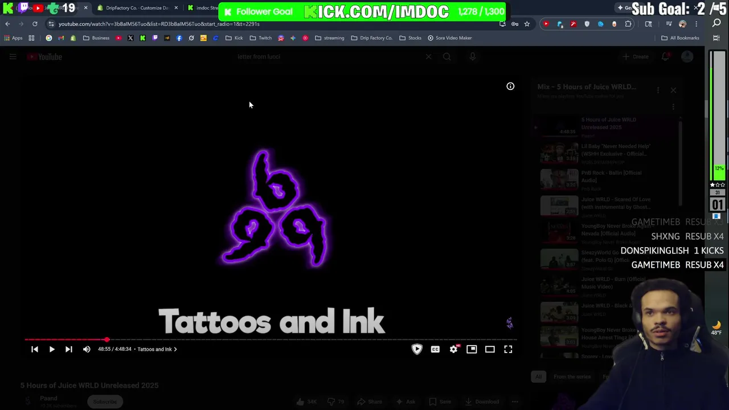The width and height of the screenshot is (729, 410).
Task: Switch to the imdoc Stream tab
Action: tap(203, 8)
